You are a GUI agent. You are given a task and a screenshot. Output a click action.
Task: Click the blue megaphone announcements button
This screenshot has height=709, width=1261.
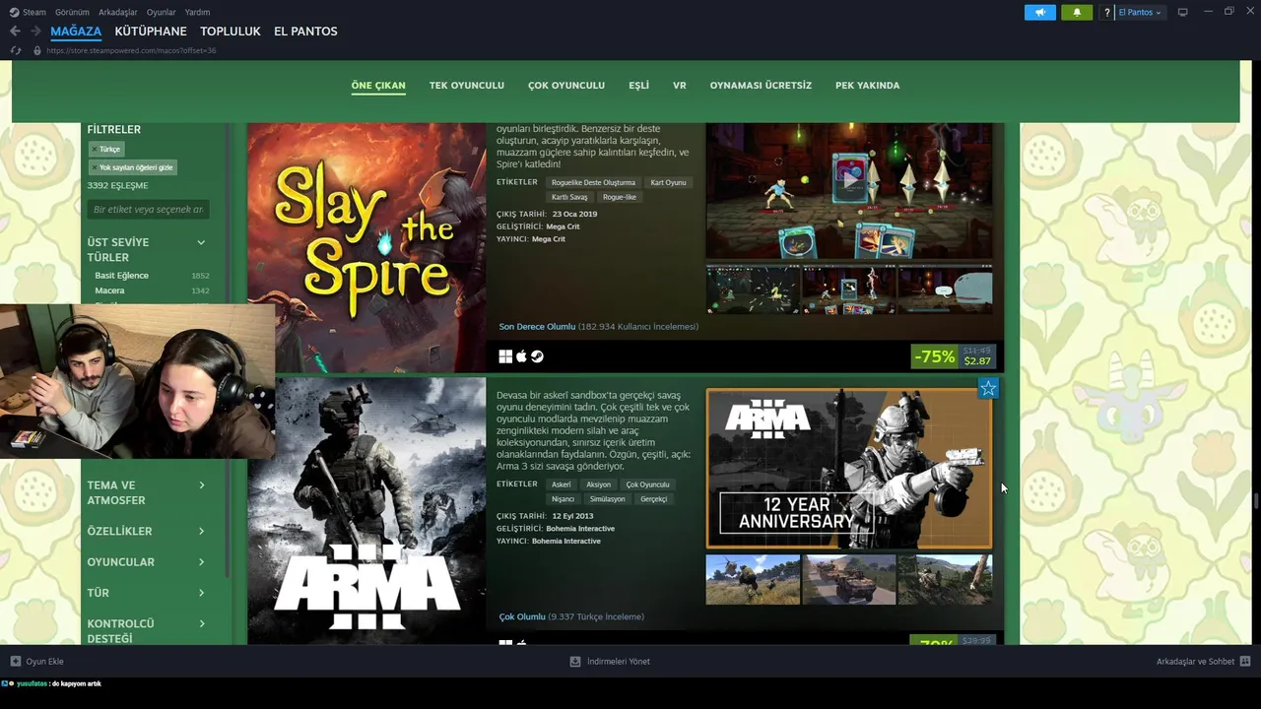point(1039,12)
